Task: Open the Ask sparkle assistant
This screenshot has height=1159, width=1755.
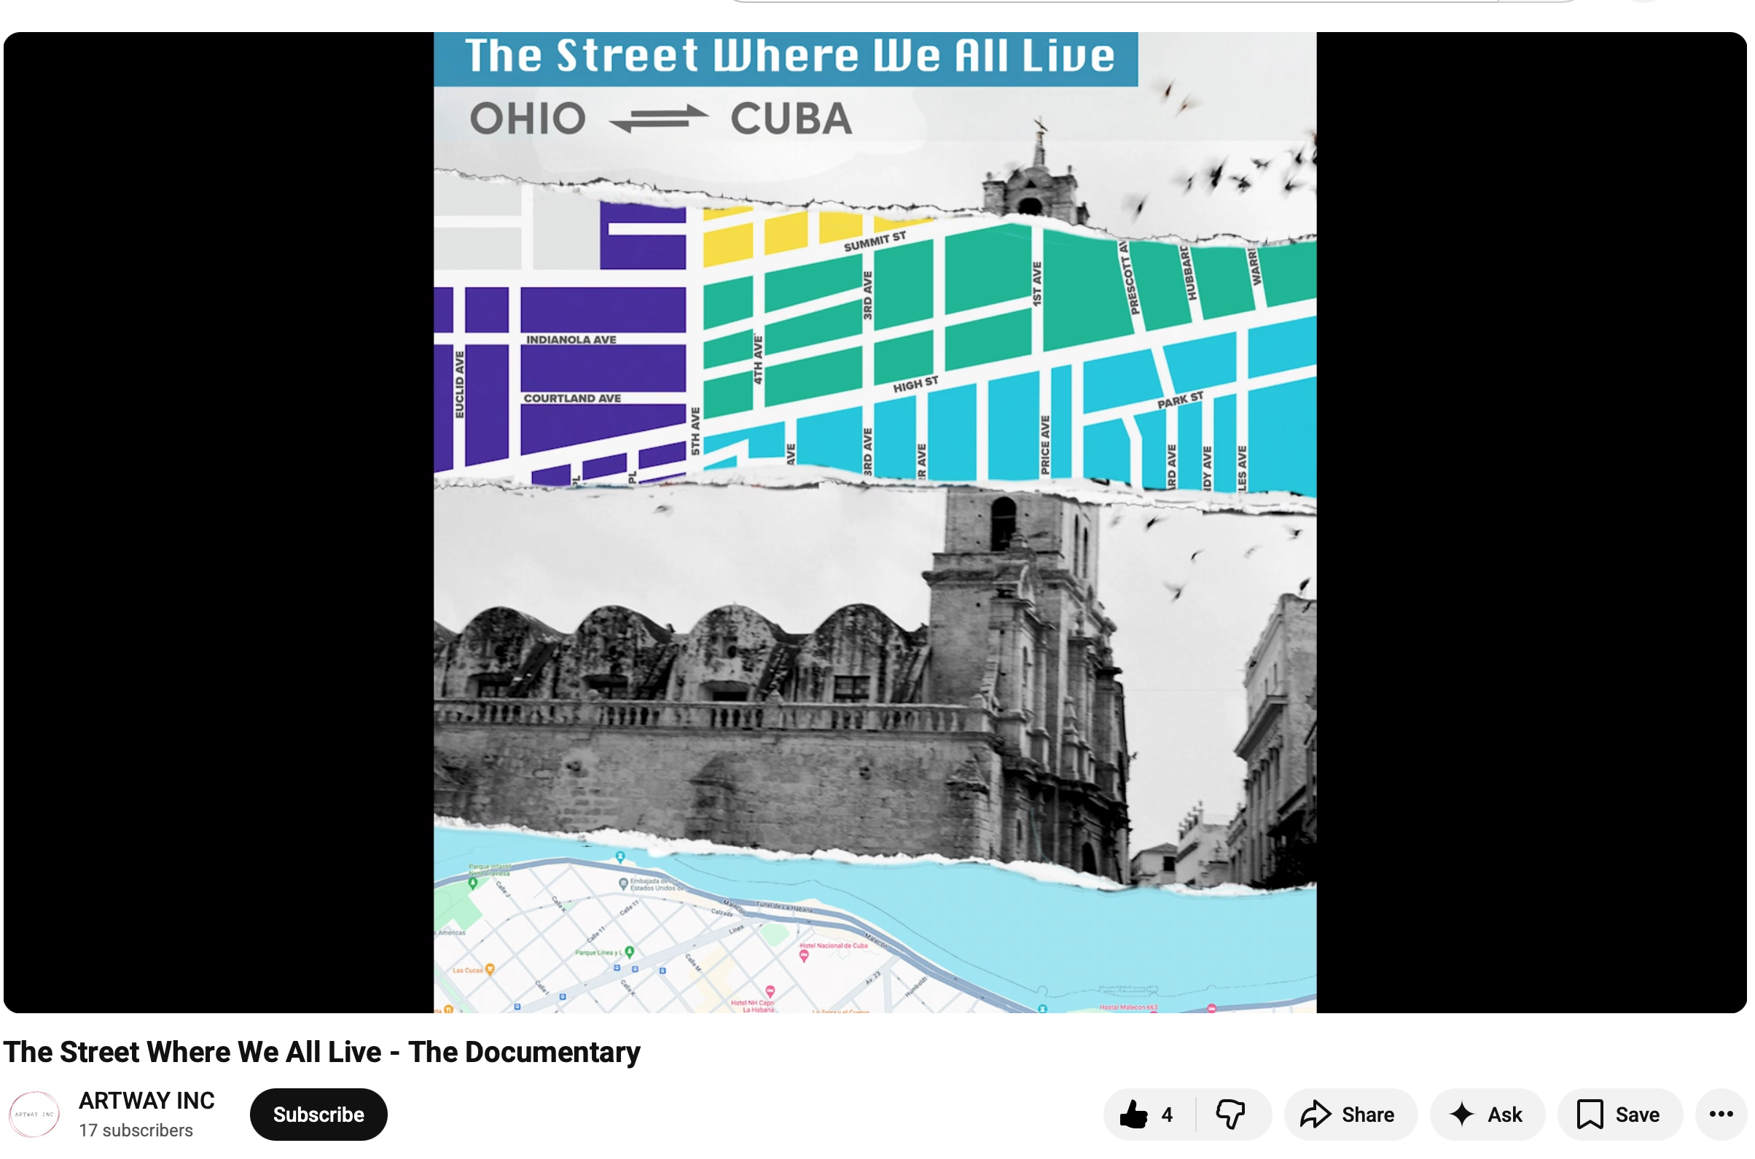Action: click(1487, 1115)
